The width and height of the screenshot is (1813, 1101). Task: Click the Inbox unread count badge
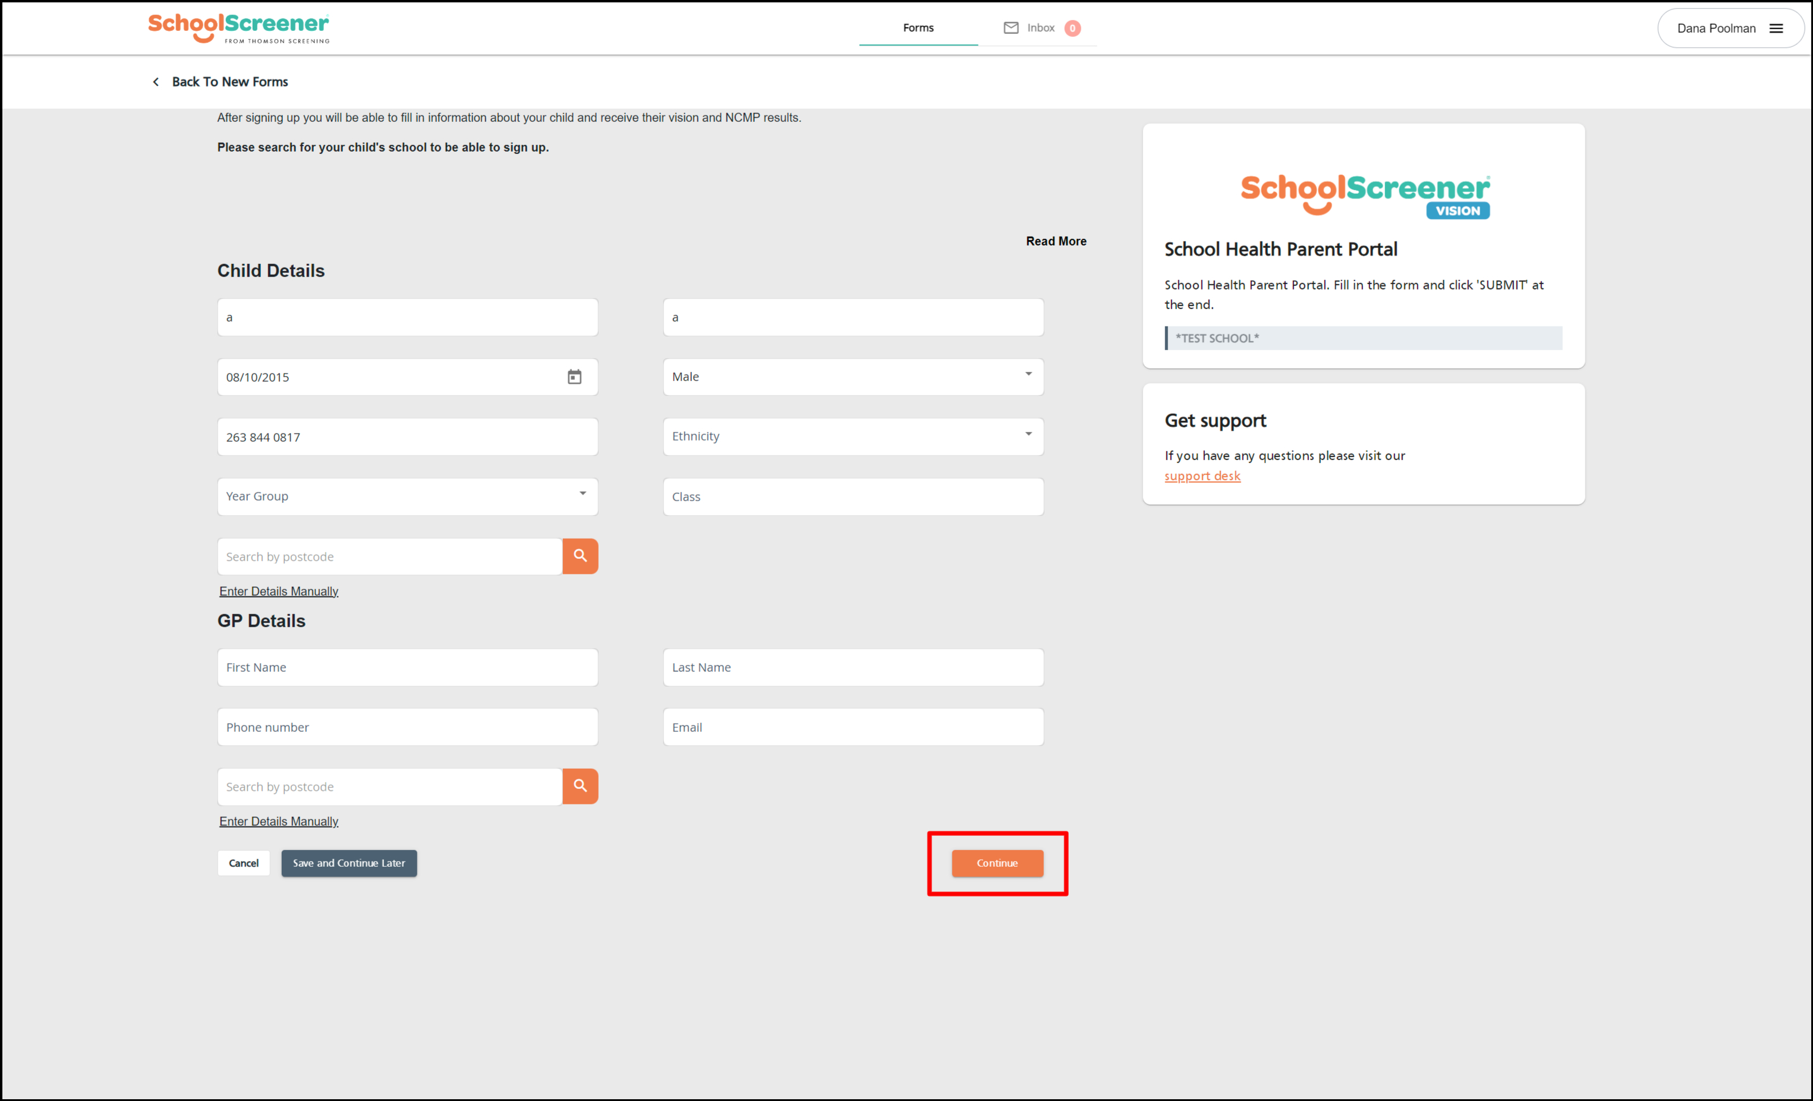point(1072,29)
